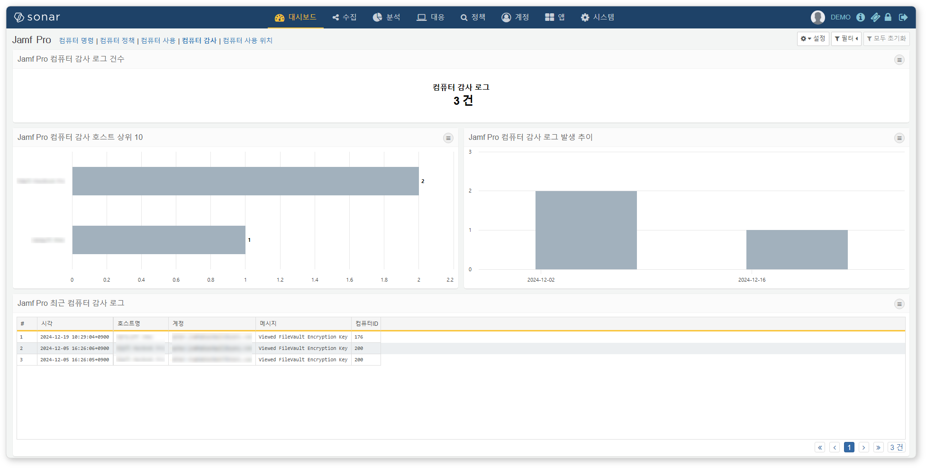Open menu icon of 로그 발생 추이 widget
The width and height of the screenshot is (926, 468).
point(899,138)
